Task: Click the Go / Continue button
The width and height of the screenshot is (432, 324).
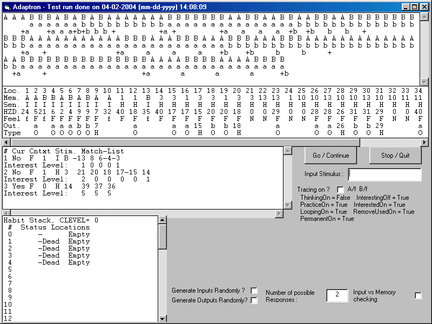Action: [330, 156]
